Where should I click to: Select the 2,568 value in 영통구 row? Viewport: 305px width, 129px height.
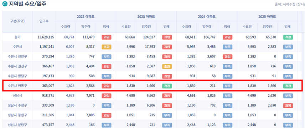[x=91, y=86]
